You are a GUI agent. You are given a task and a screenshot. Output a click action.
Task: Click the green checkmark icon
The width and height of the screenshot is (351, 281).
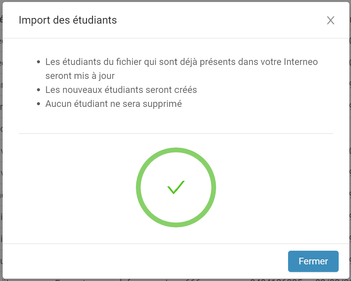click(x=176, y=187)
